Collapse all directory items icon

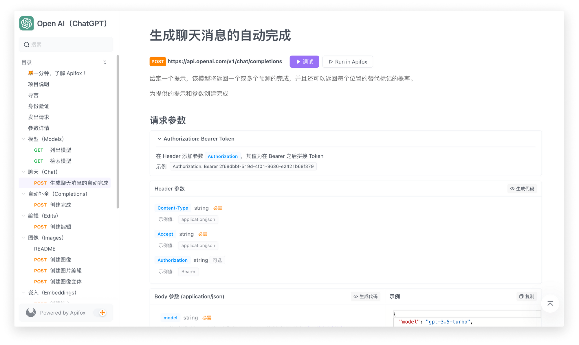pos(105,62)
